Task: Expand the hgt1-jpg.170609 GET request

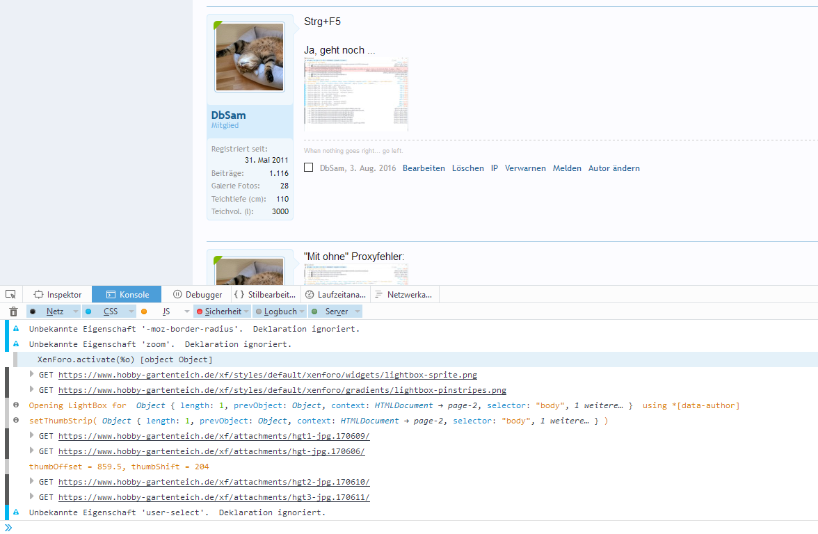Action: pyautogui.click(x=31, y=435)
